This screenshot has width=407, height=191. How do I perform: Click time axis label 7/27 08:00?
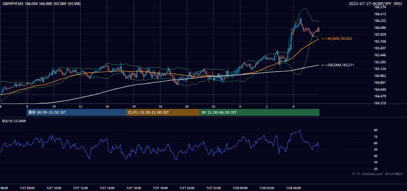27,188
